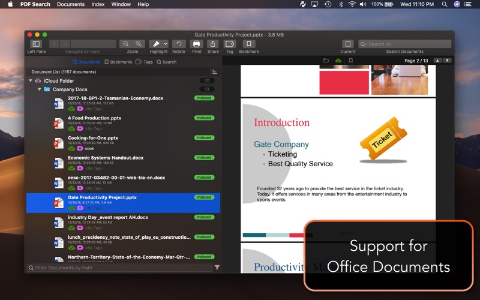Screen dimensions: 480x300
Task: Open the Documents menu
Action: click(x=71, y=4)
